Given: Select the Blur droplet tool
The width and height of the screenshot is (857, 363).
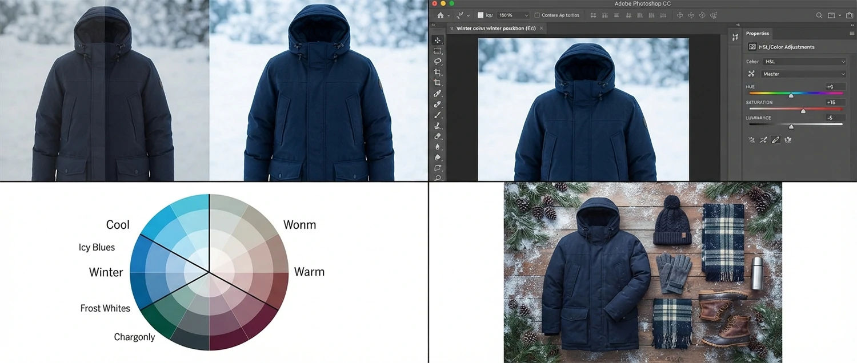Looking at the screenshot, I should [438, 147].
